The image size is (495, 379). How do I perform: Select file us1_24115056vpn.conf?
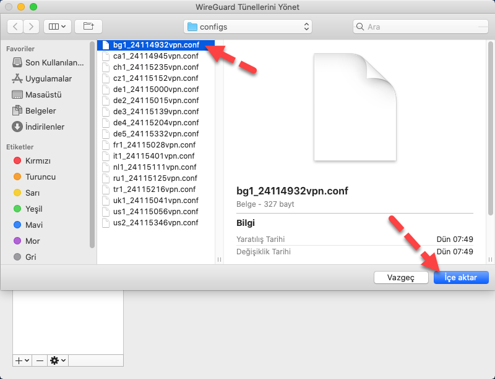click(x=156, y=211)
